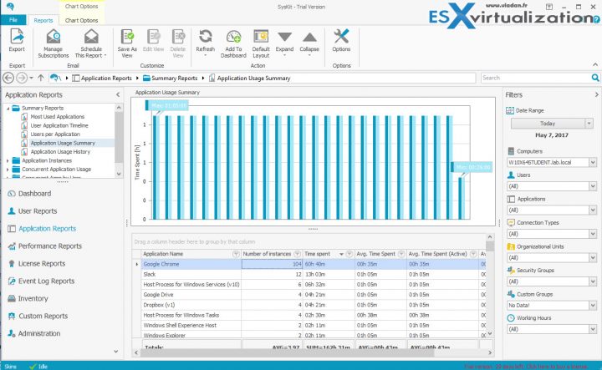602x370 pixels.
Task: Click Default Layout icon
Action: click(260, 37)
